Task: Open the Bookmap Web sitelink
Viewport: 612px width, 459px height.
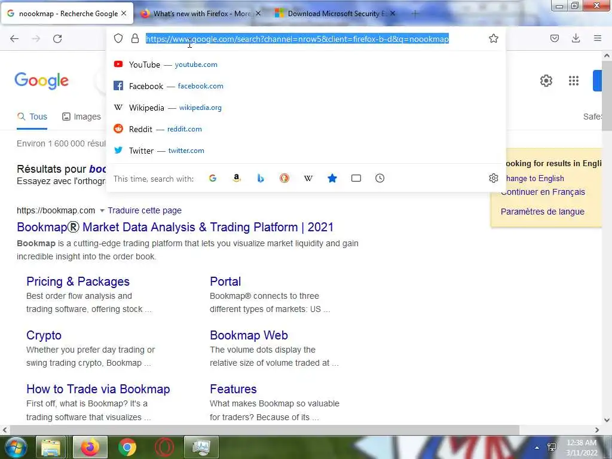Action: [249, 335]
